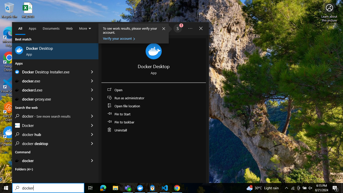Viewport: 343px width, 193px height.
Task: Open Visual Studio Code from the taskbar
Action: (x=164, y=188)
